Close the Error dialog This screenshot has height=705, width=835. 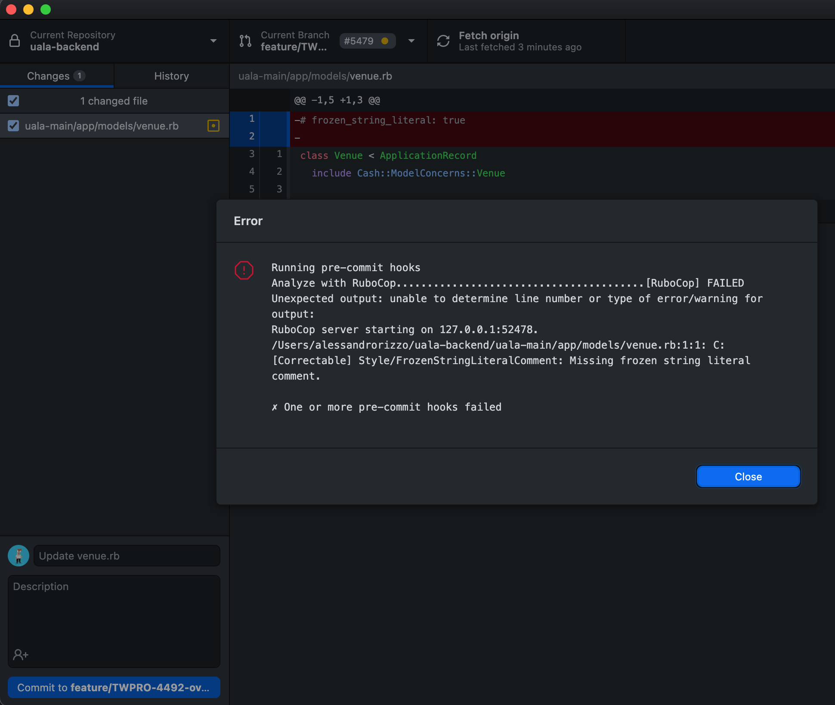[748, 476]
